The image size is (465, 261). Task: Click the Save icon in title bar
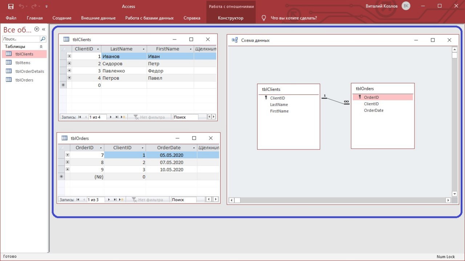click(x=11, y=7)
